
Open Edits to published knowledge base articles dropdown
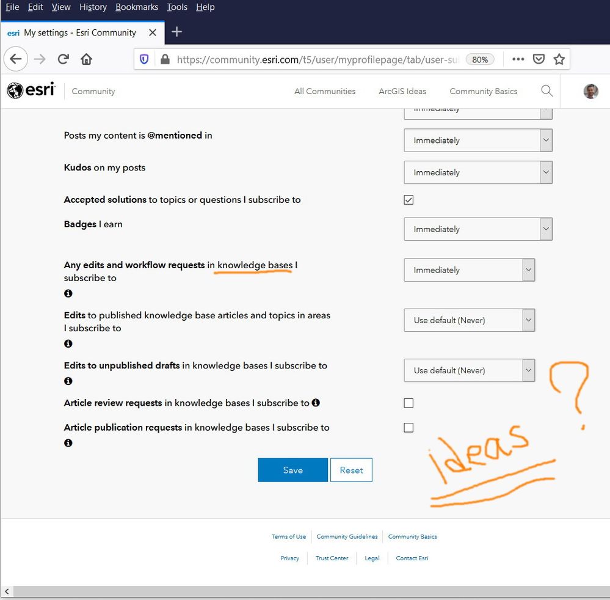(469, 320)
